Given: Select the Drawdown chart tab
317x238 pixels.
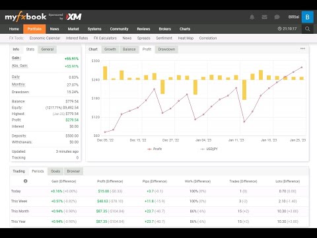Looking at the screenshot, I should tap(166, 49).
